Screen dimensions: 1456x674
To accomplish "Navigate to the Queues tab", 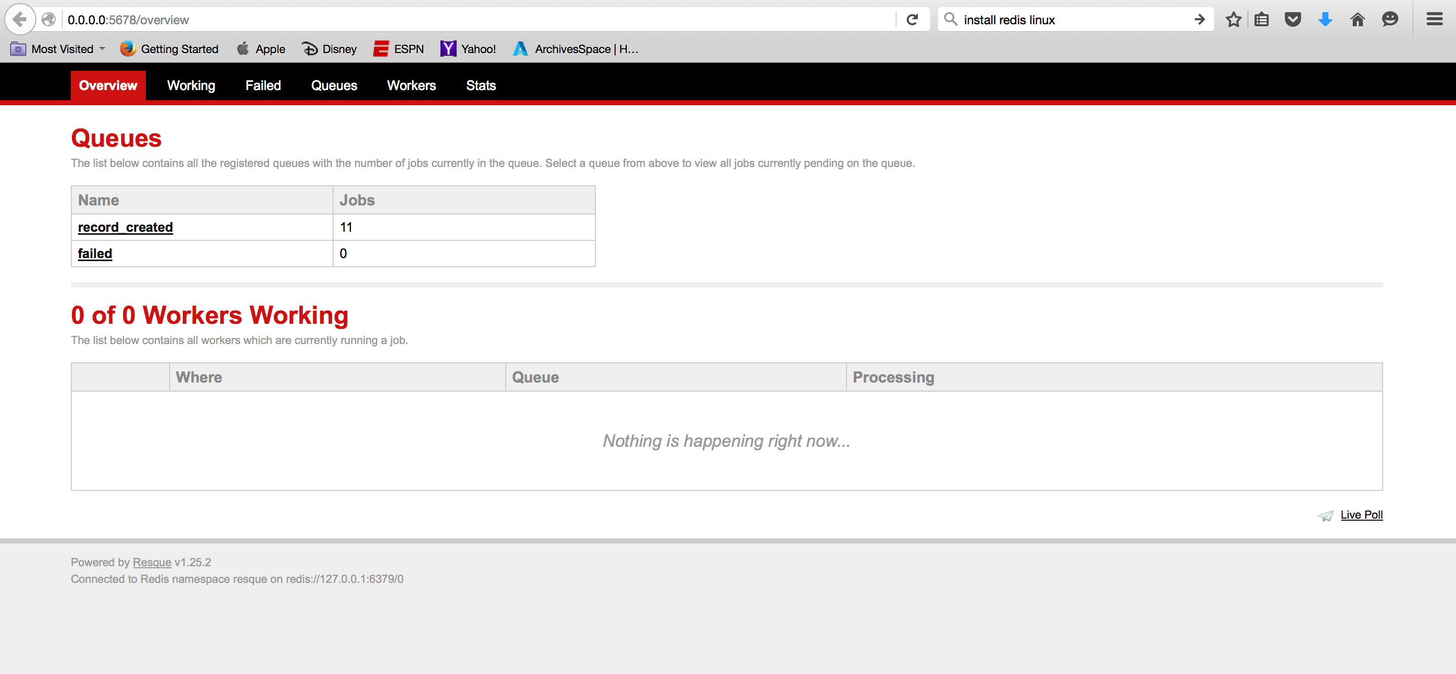I will (x=334, y=86).
